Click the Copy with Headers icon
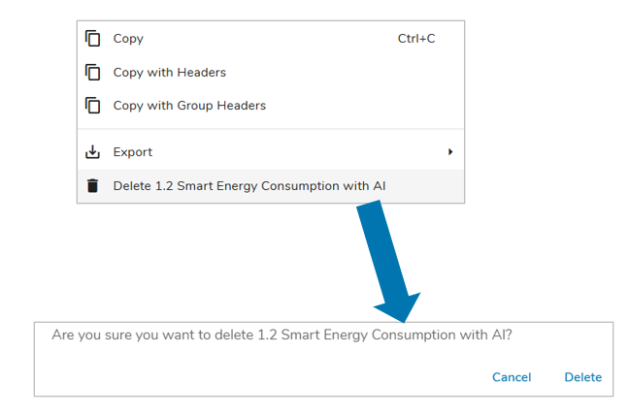The width and height of the screenshot is (629, 415). pyautogui.click(x=93, y=73)
